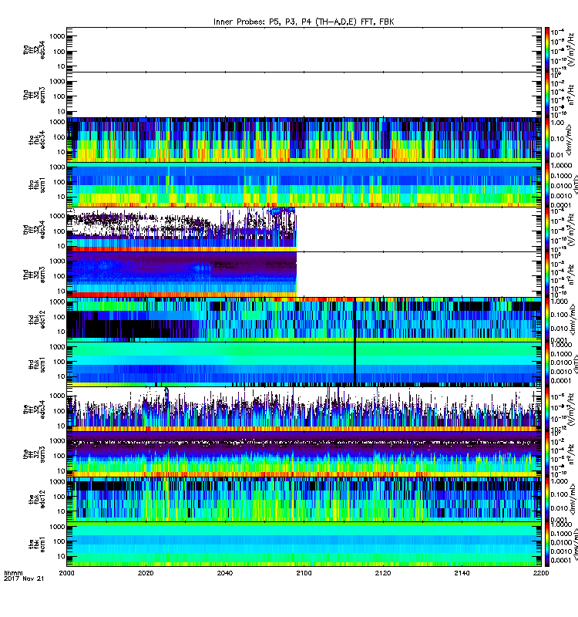Click the the edc34 FFT spectrogram panel
Viewport: 578px width, 617px height.
tap(304, 410)
